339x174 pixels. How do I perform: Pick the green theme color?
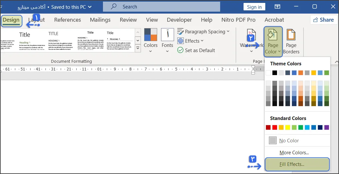pos(326,73)
